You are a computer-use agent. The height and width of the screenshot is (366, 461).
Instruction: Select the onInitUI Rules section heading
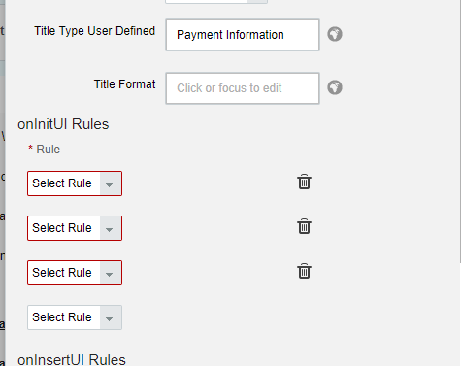pos(63,124)
